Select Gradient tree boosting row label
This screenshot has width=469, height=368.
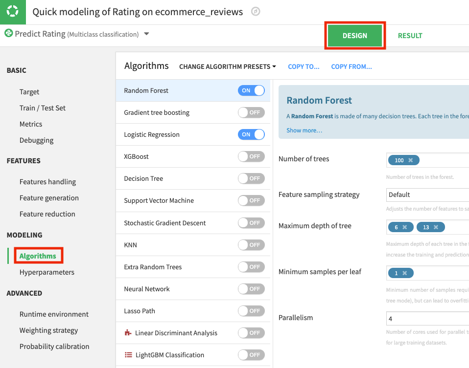click(157, 112)
